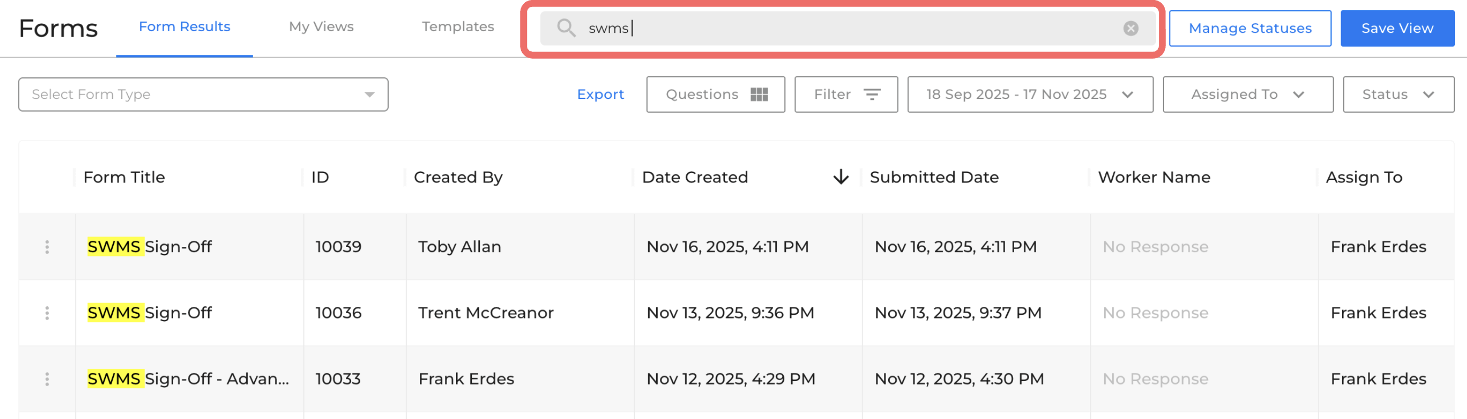Click ID cell 10036
Image resolution: width=1467 pixels, height=419 pixels.
[x=338, y=313]
